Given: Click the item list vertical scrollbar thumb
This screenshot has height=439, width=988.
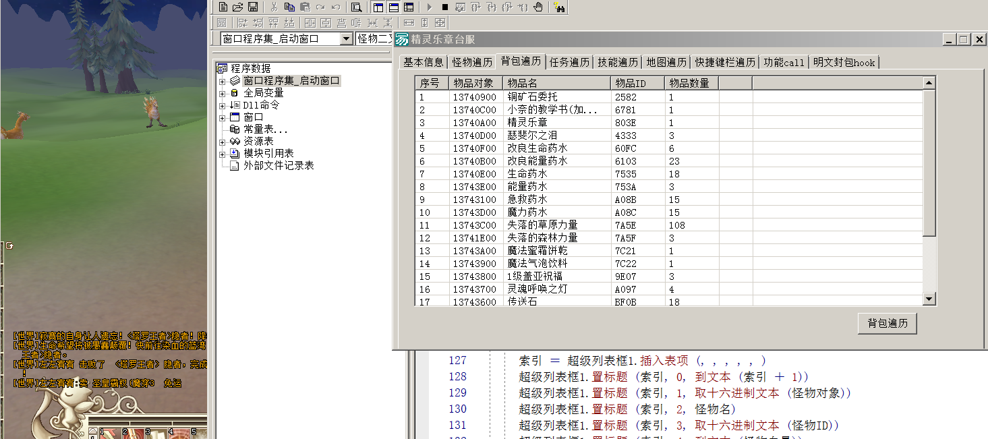Looking at the screenshot, I should point(929,163).
